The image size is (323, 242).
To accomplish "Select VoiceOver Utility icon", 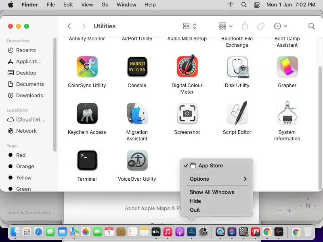I will 137,160.
